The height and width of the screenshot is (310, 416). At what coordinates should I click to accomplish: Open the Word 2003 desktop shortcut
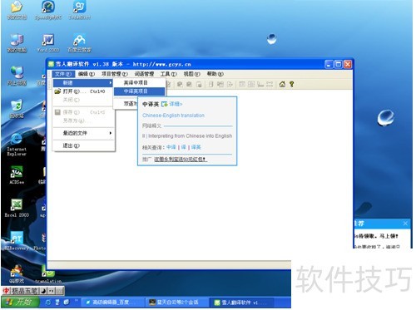tap(48, 43)
